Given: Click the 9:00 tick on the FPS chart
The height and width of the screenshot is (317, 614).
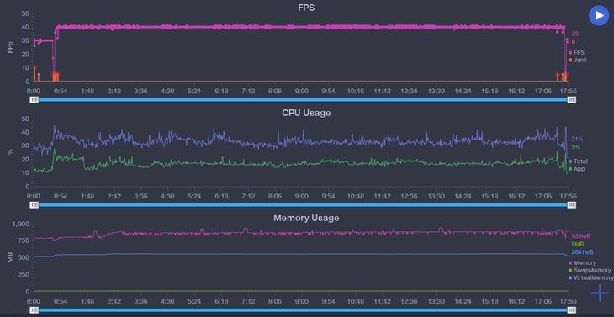Looking at the screenshot, I should [301, 91].
